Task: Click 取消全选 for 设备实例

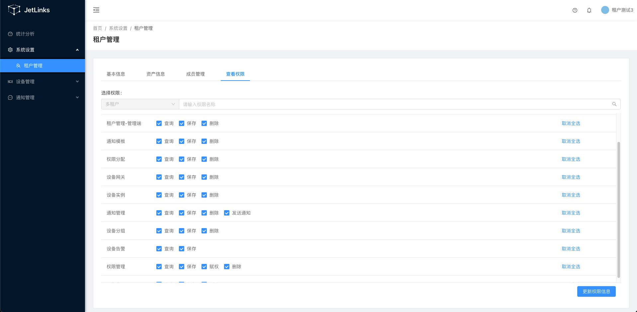Action: coord(571,195)
